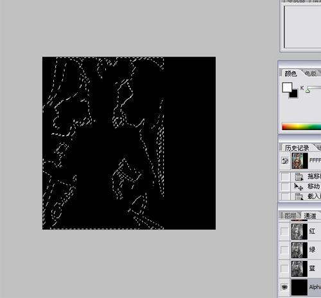Open the 历史记录 (History) tab
Viewport: 321px width, 298px height.
(297, 148)
